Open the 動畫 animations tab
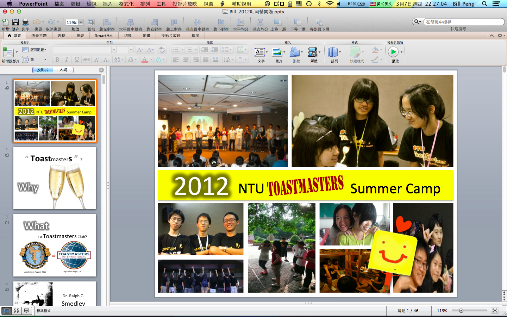This screenshot has width=507, height=317. pyautogui.click(x=146, y=36)
